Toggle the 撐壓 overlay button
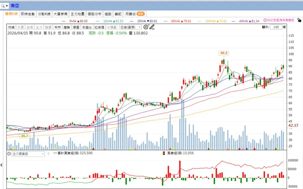Screen dimensions: 303x189 (76, 27)
